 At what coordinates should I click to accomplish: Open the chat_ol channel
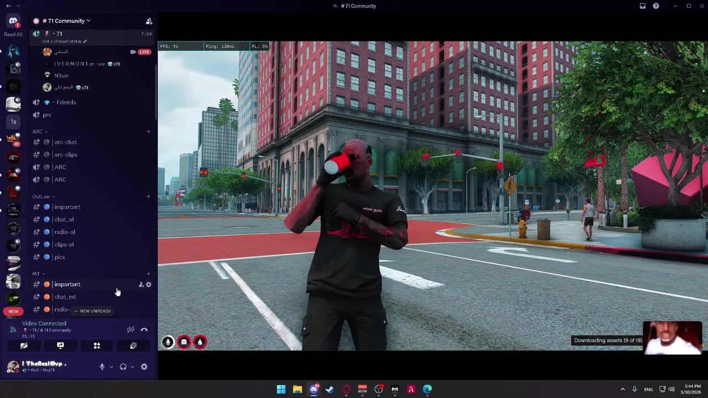[x=64, y=219]
